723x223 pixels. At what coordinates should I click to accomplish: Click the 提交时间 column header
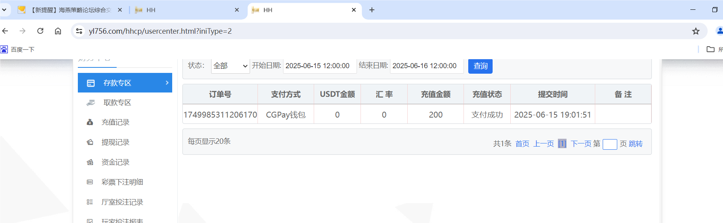click(x=553, y=94)
